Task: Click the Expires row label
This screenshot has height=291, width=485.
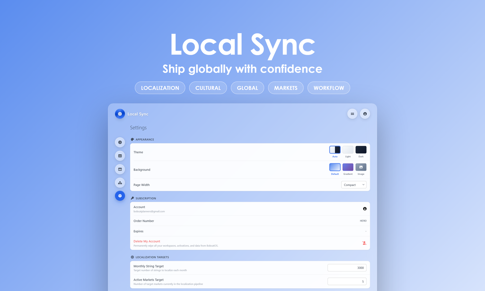Action: coord(138,231)
